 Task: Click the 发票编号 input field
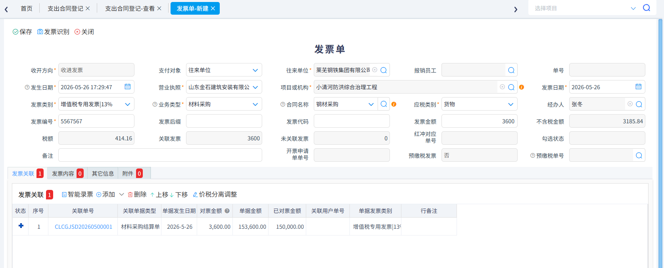pos(96,121)
